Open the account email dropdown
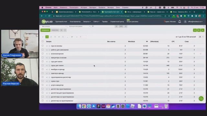Image resolution: width=207 pixels, height=116 pixels. point(195,22)
